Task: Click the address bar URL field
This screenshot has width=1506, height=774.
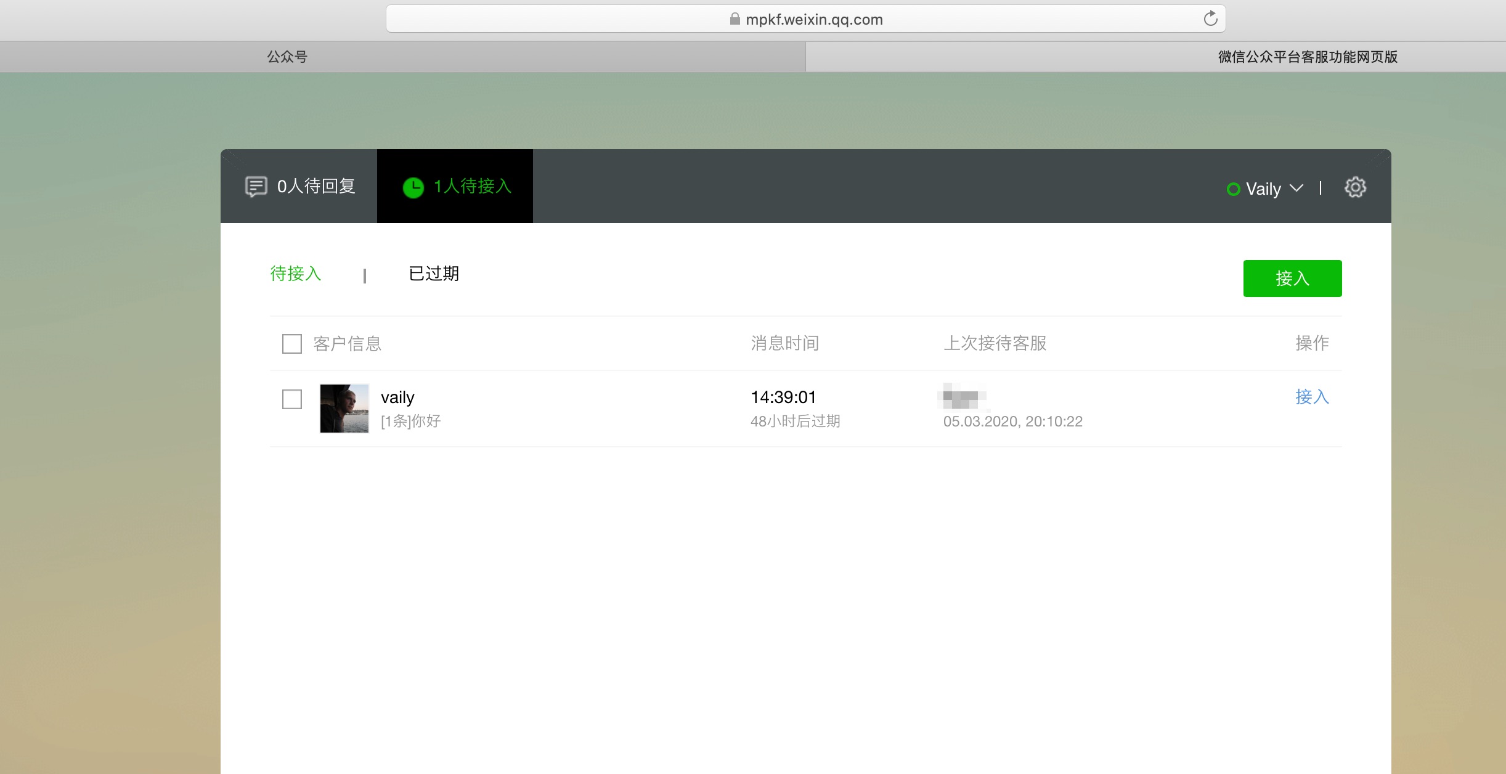Action: 815,18
